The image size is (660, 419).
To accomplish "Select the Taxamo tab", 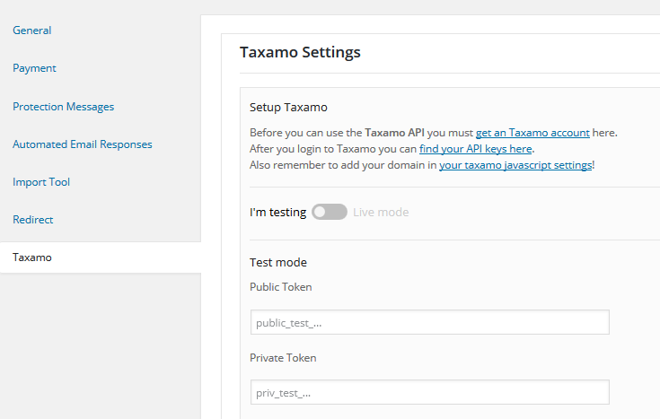I will pyautogui.click(x=101, y=258).
